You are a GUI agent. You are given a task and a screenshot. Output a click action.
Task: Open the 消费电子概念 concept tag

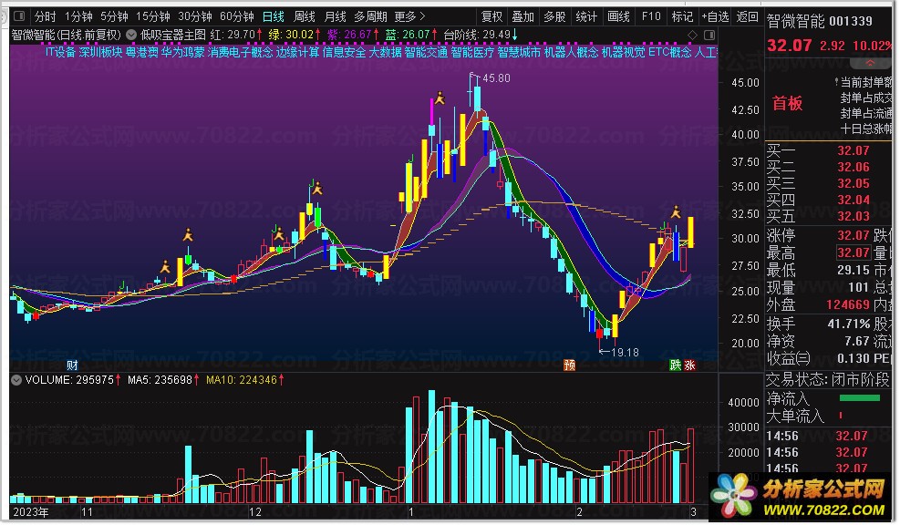tap(240, 52)
